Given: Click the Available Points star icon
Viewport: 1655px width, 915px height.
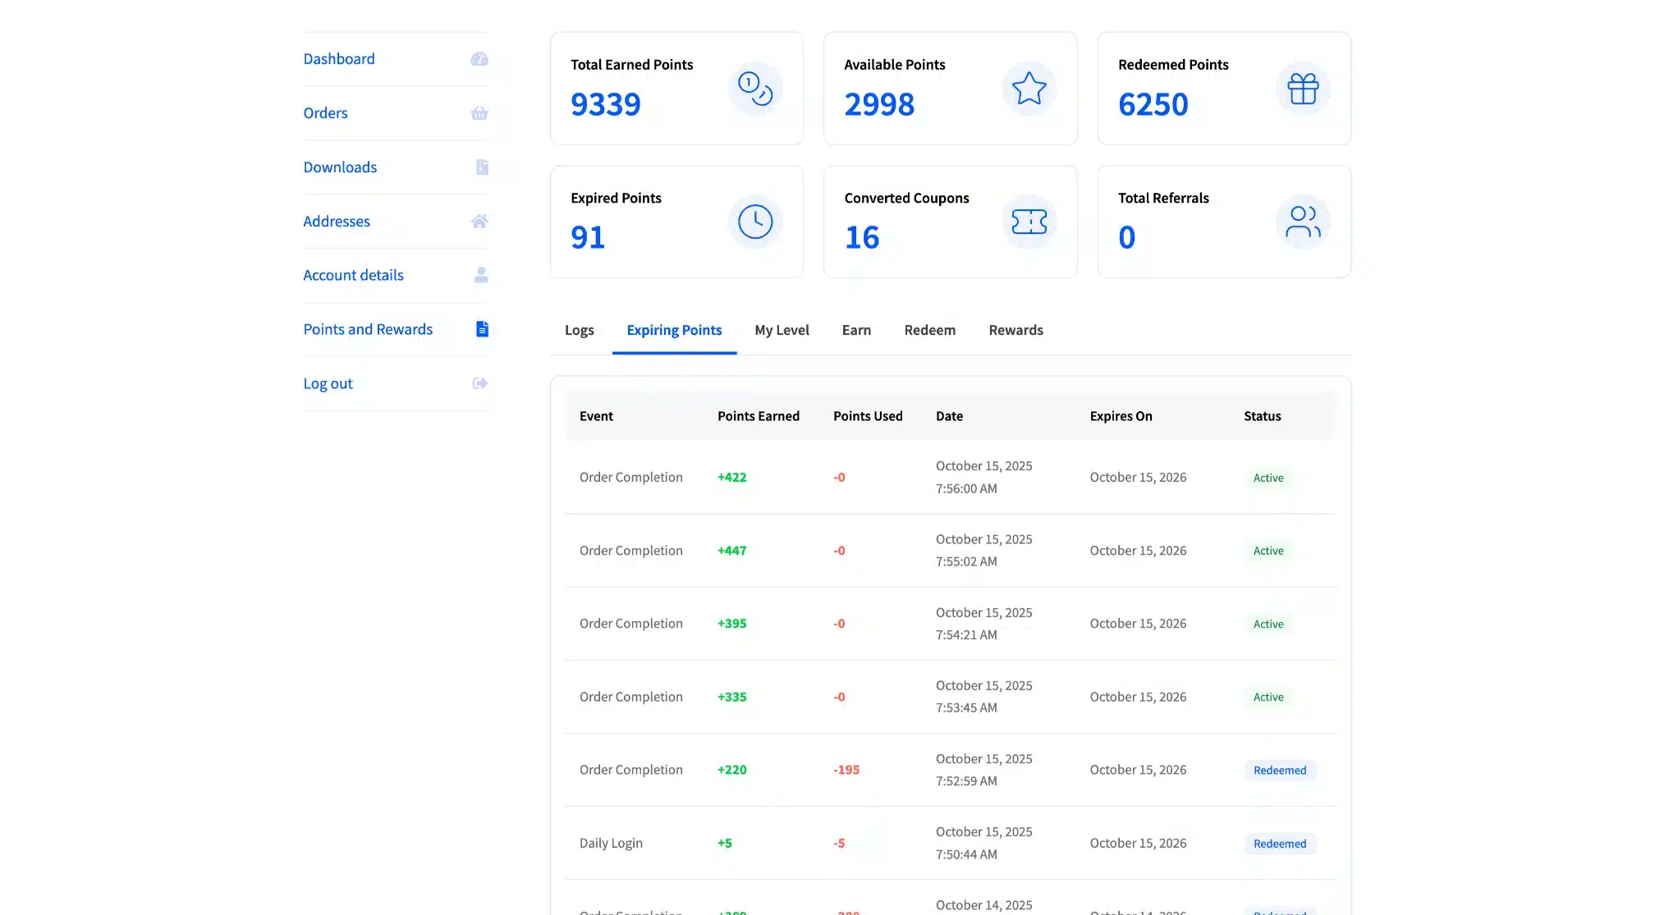Looking at the screenshot, I should pyautogui.click(x=1029, y=89).
